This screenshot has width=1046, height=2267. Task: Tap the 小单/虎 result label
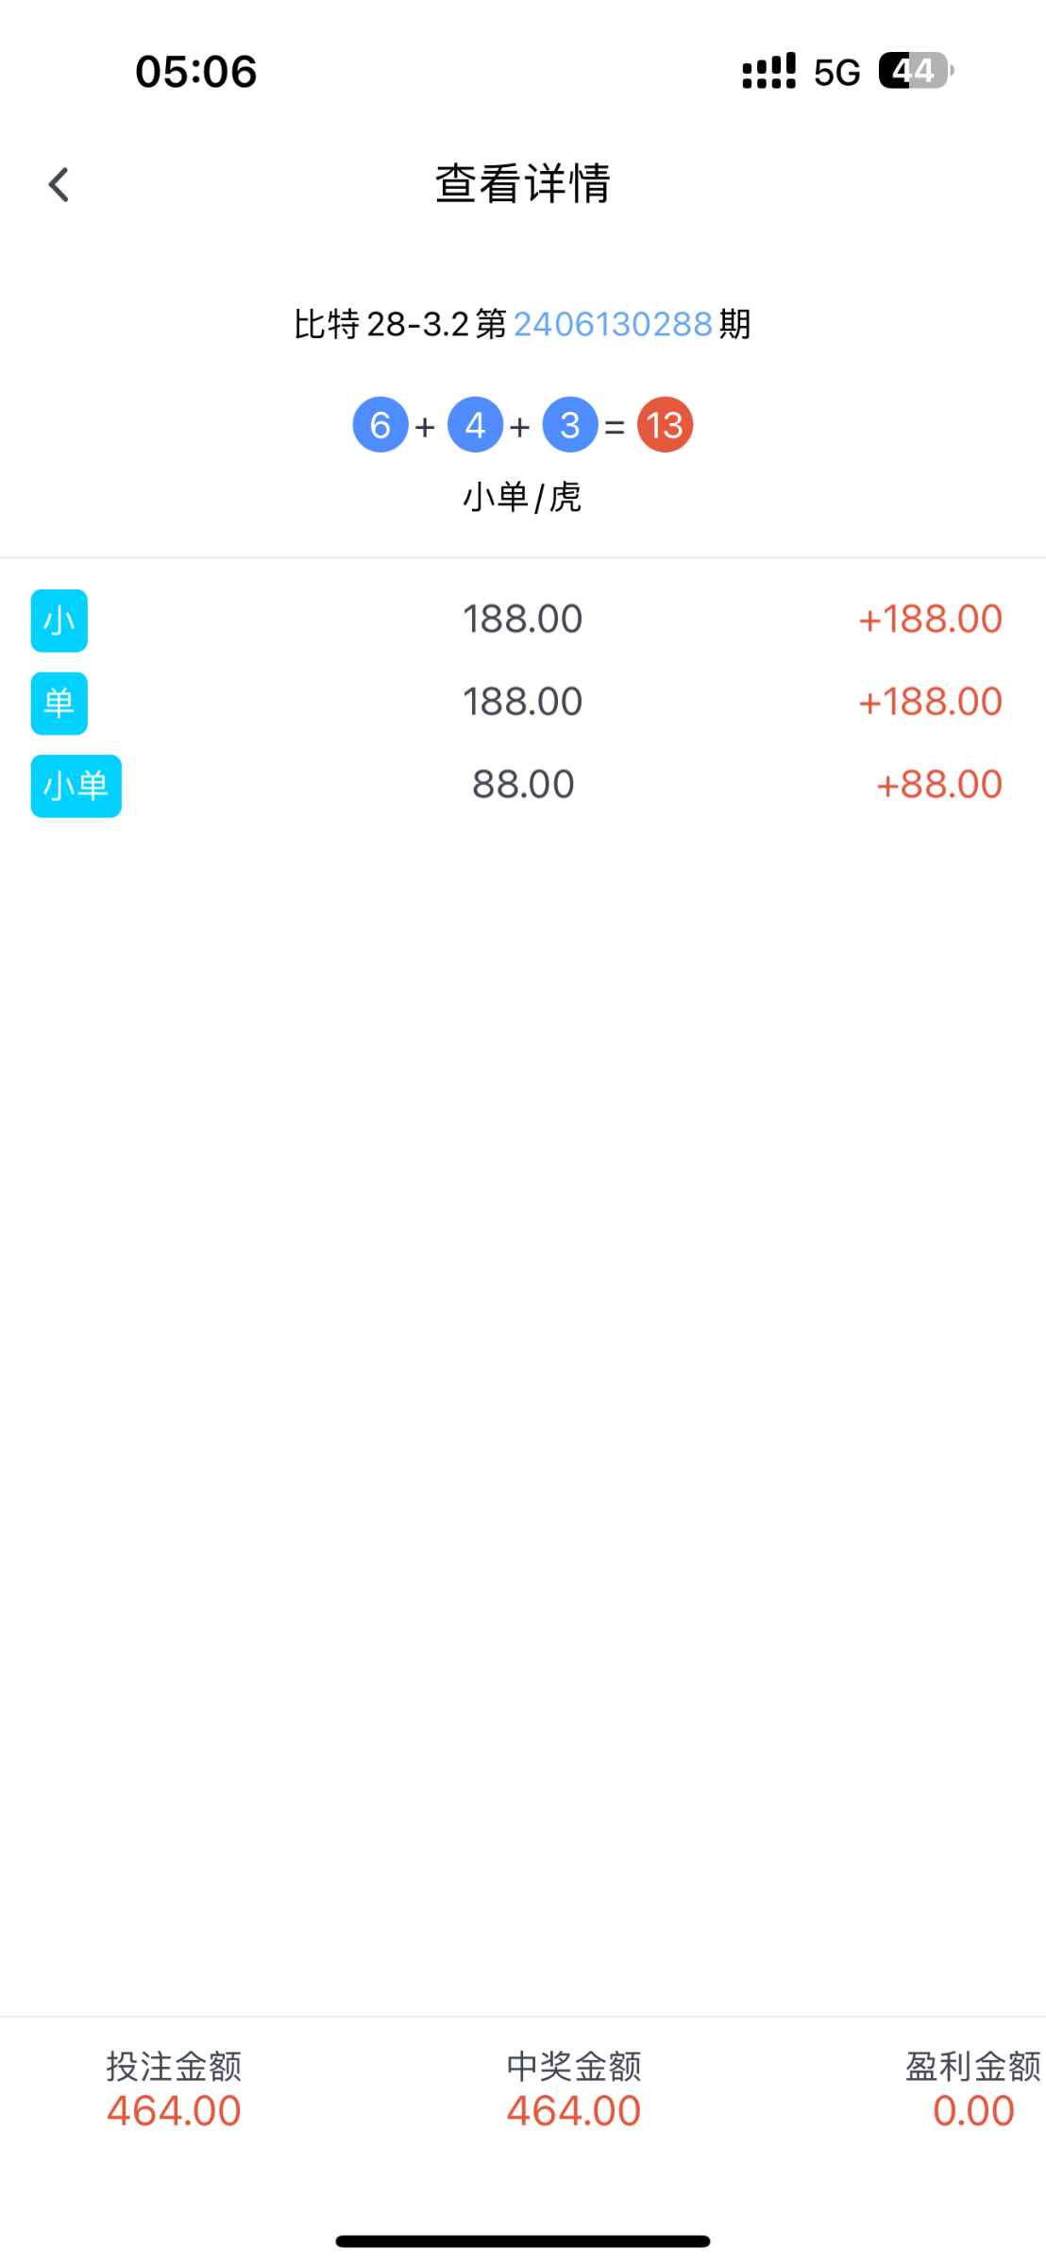[x=522, y=497]
